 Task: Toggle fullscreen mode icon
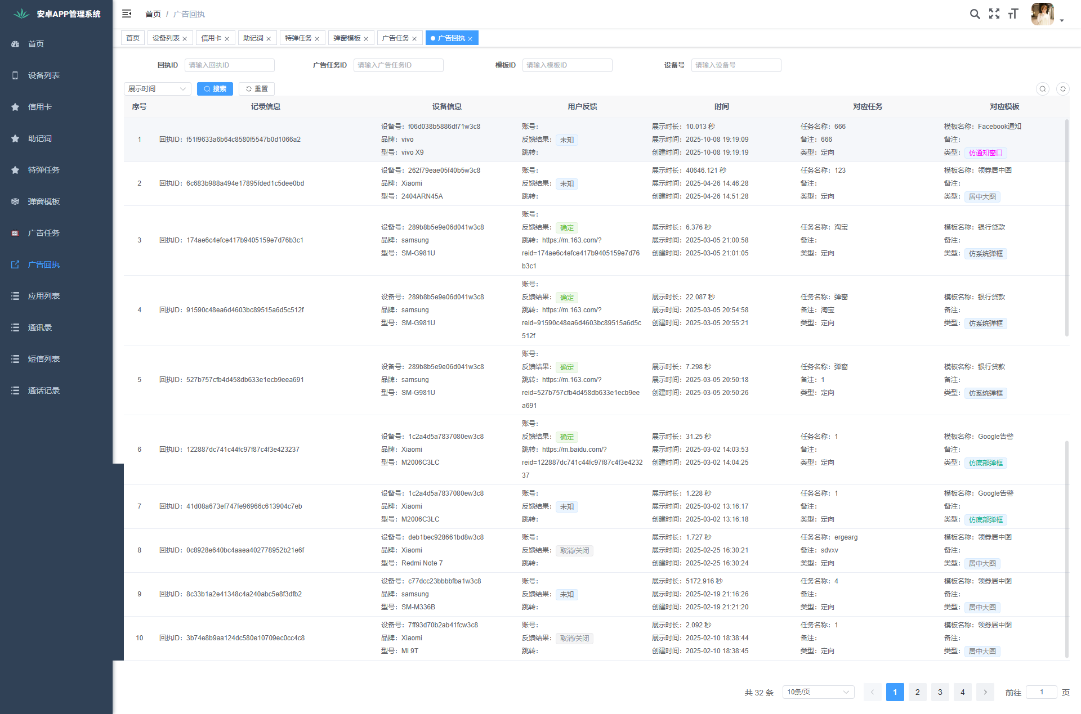point(994,14)
